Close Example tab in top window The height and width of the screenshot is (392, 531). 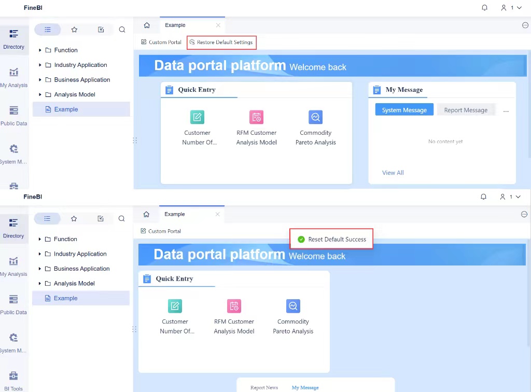click(x=218, y=25)
